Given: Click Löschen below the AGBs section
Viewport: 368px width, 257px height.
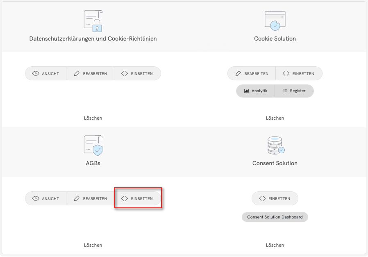Looking at the screenshot, I should [93, 245].
